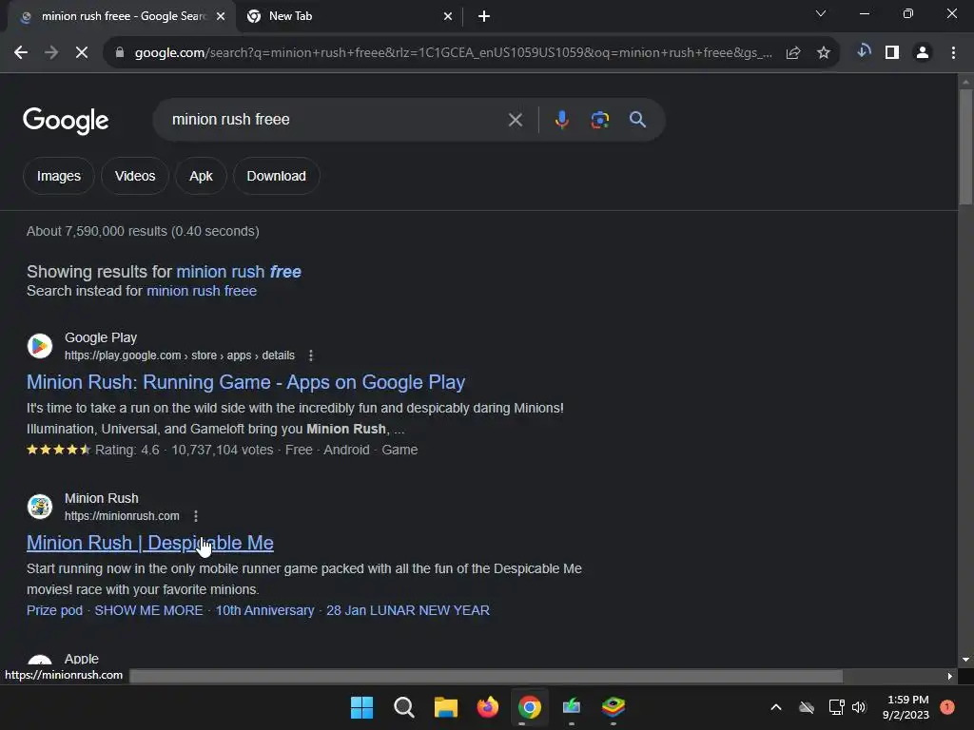Open the Prize pod sitelink

click(x=54, y=611)
